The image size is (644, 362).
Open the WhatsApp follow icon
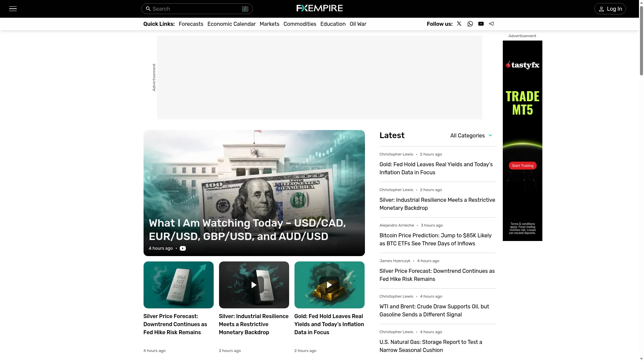[470, 23]
